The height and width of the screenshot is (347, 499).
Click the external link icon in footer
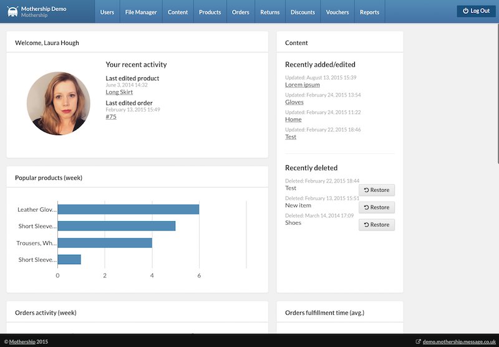pyautogui.click(x=418, y=341)
